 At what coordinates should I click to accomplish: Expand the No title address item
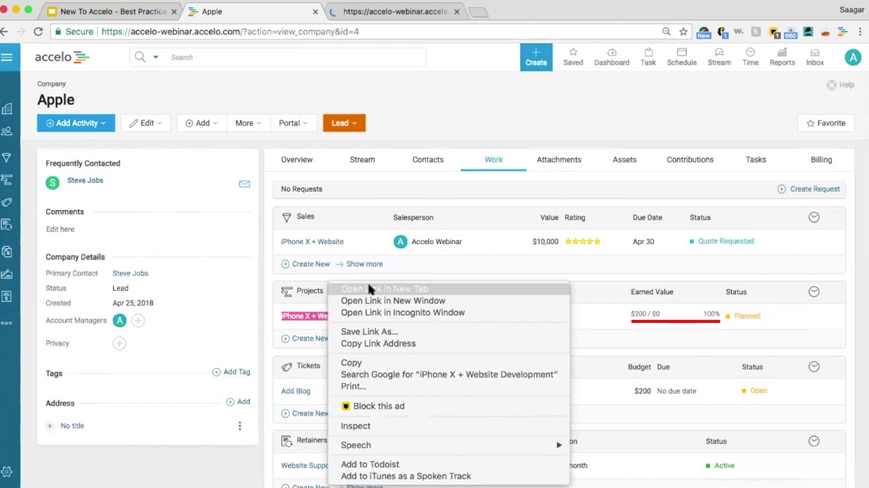[50, 426]
